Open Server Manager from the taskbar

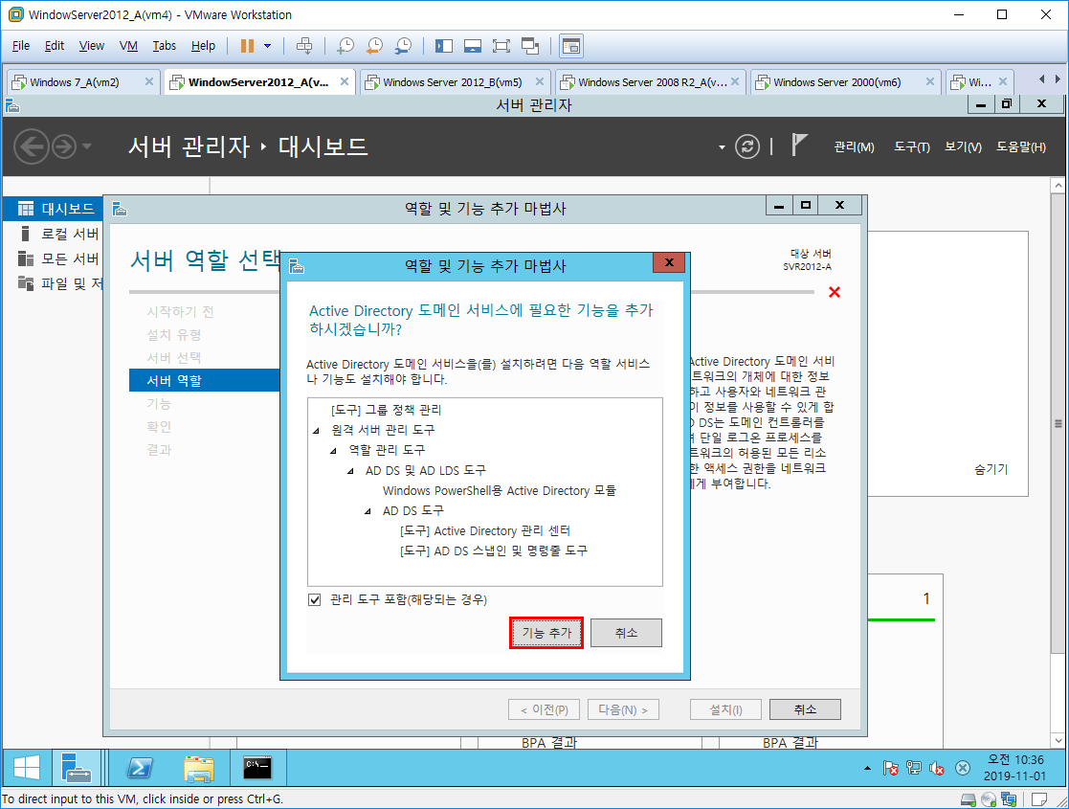pos(76,768)
